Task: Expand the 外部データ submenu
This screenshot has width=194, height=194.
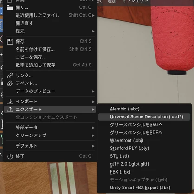Action: click(50, 128)
